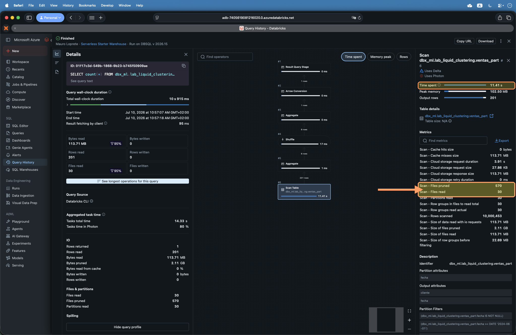Open the Serverless Starter Warehouse link
The width and height of the screenshot is (516, 335).
pyautogui.click(x=104, y=44)
